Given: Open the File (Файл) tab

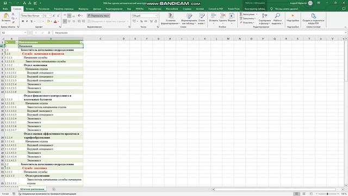Looking at the screenshot, I should (x=5, y=9).
